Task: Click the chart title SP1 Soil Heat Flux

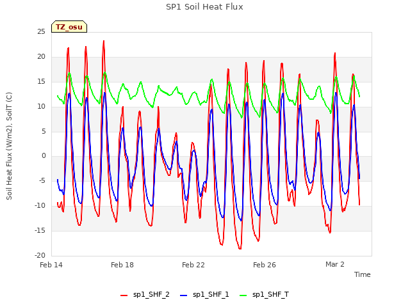Action: [x=204, y=7]
